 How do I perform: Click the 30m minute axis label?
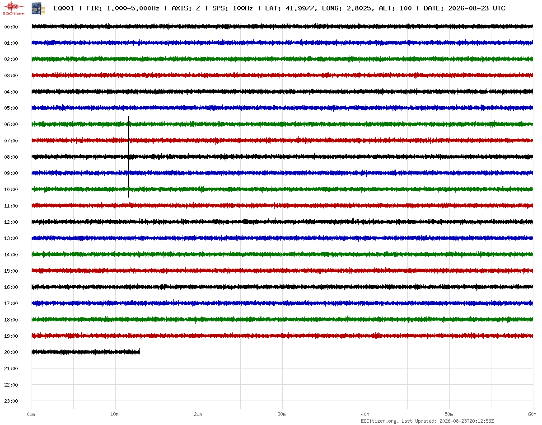[281, 414]
